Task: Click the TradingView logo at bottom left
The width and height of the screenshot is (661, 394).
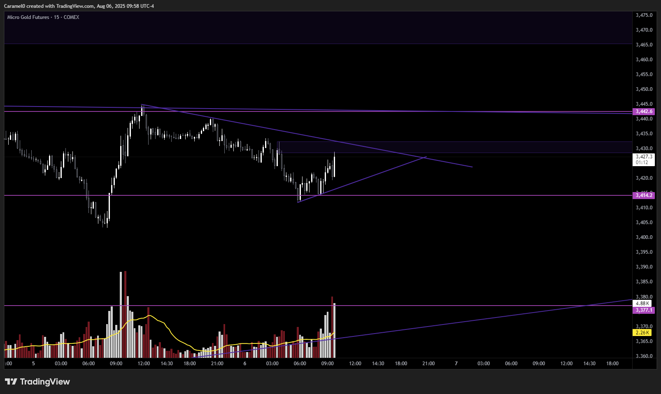Action: click(x=37, y=382)
